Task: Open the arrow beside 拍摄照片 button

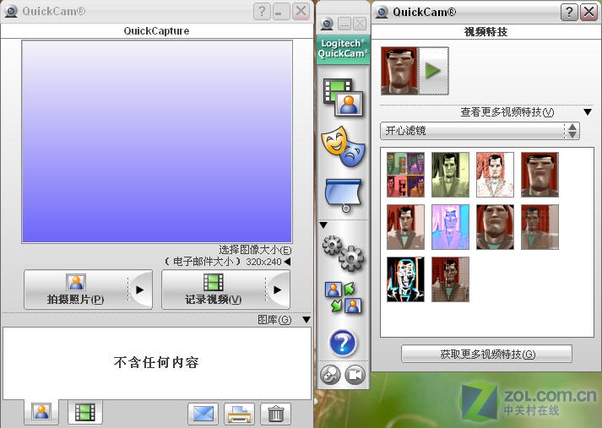Action: click(x=140, y=290)
